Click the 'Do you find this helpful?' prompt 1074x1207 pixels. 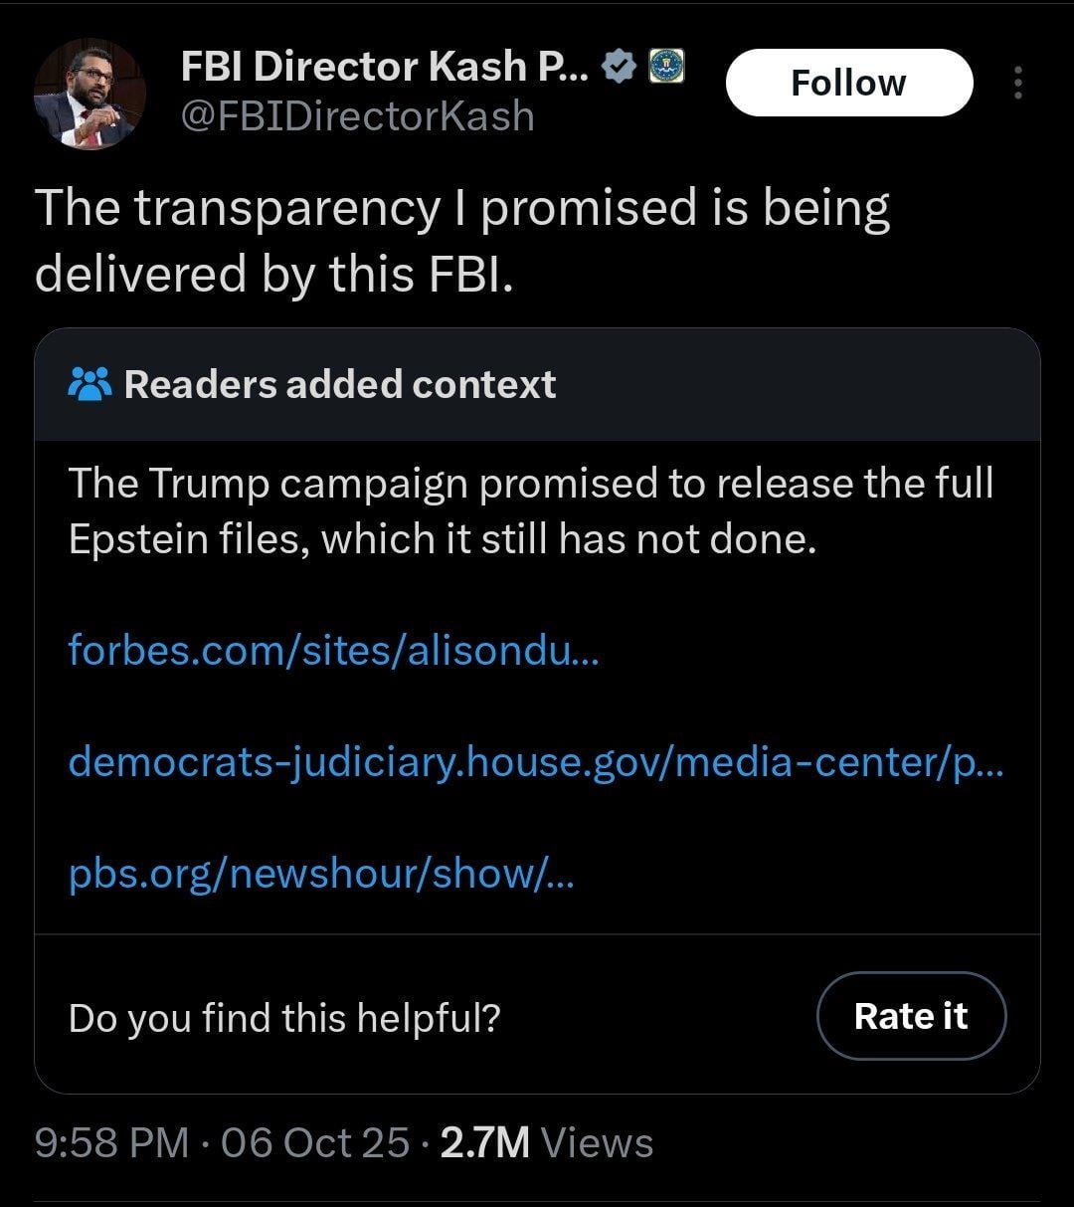[x=284, y=1017]
